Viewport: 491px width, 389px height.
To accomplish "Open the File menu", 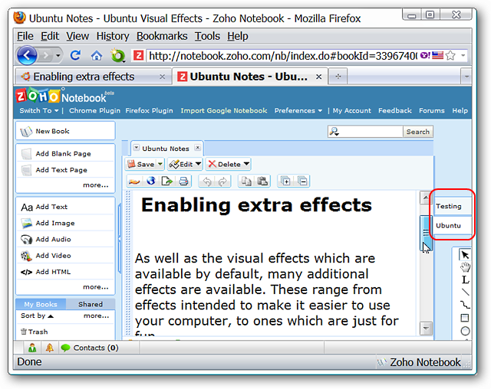I will [x=25, y=36].
